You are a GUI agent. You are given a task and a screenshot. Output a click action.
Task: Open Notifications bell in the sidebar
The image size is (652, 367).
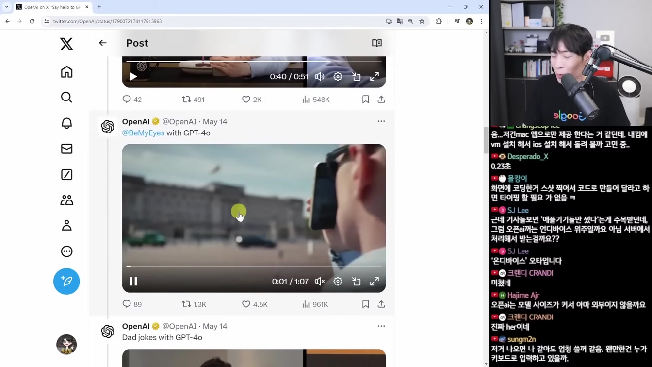(66, 123)
